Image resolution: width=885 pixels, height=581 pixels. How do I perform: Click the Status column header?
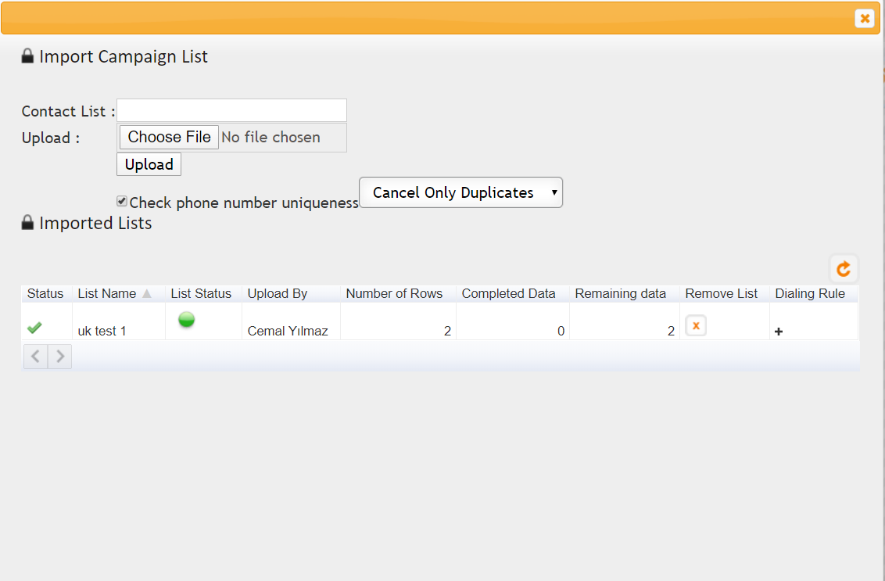pyautogui.click(x=47, y=293)
